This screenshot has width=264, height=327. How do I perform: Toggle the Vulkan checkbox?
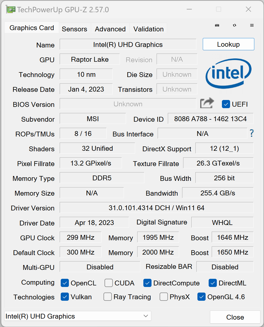(x=65, y=297)
